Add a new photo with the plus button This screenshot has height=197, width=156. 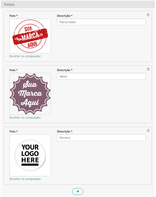(x=78, y=191)
